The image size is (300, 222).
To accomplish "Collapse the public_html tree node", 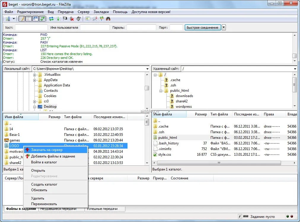I will pos(161,91).
